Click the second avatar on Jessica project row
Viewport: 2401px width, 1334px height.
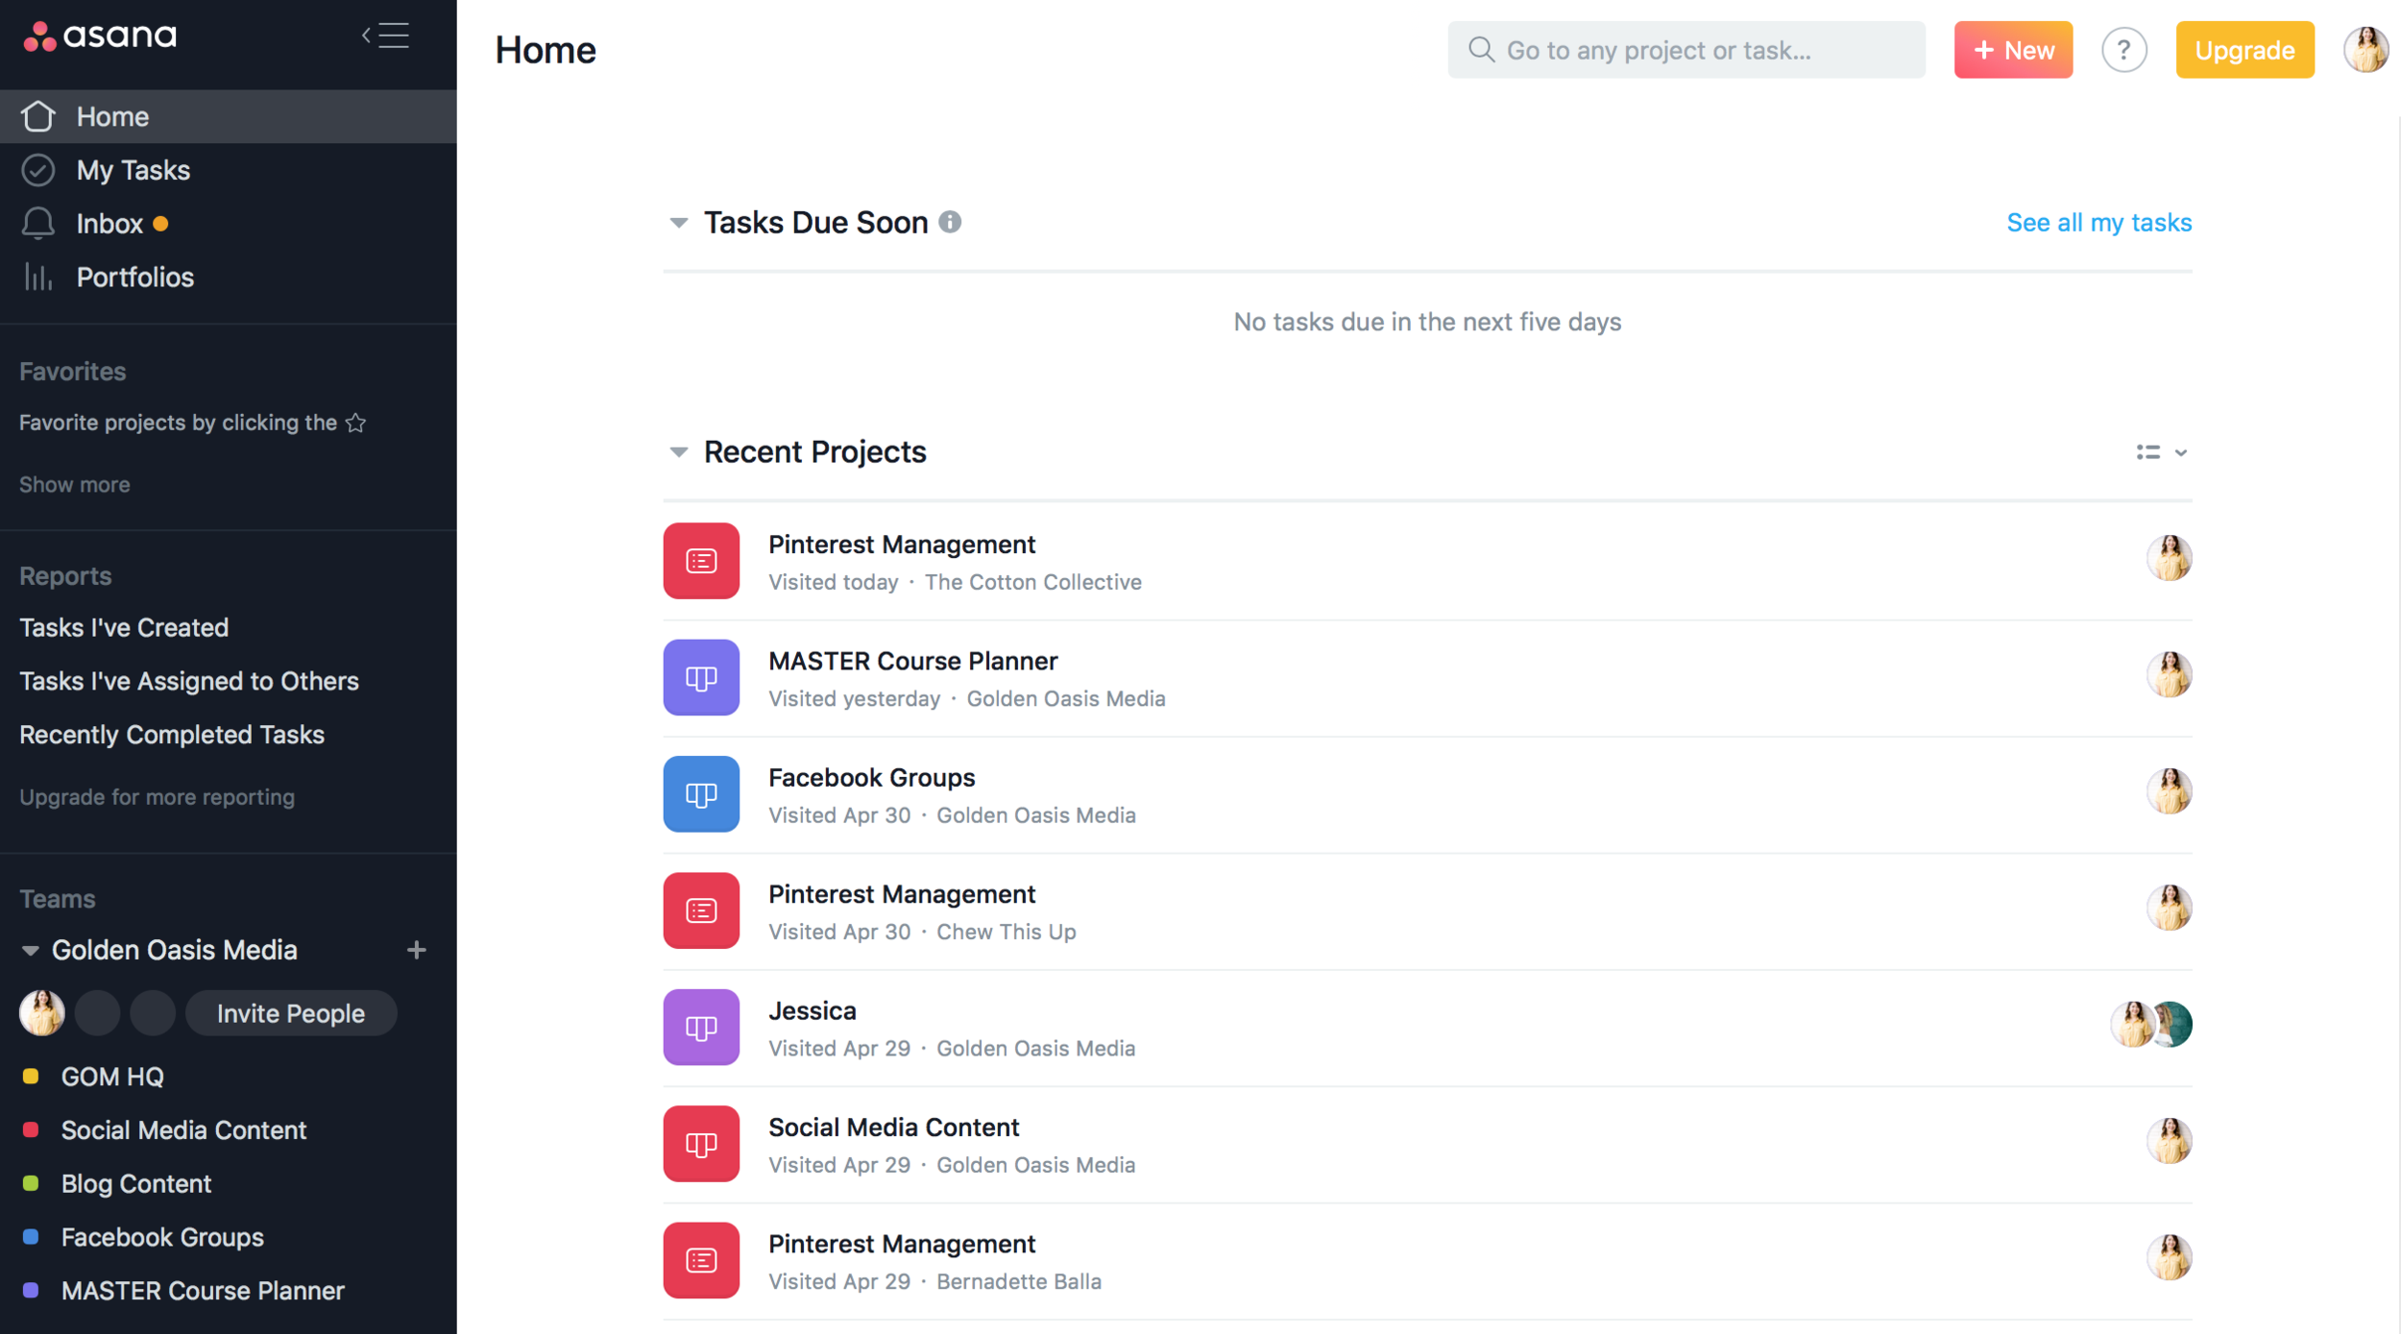(2174, 1024)
